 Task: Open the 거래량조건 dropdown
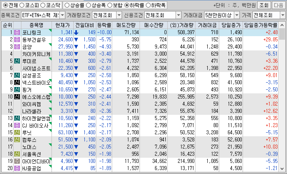coord(119,15)
